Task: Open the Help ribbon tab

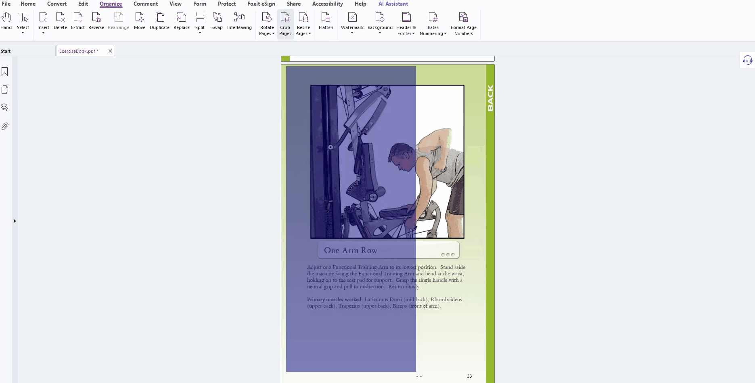Action: tap(360, 4)
